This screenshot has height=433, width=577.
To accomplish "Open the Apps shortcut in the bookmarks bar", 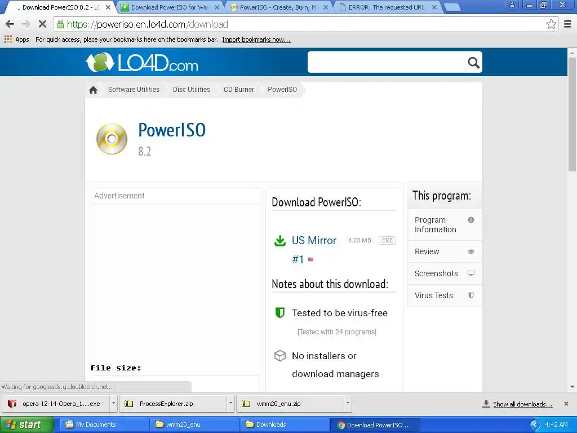I will coord(17,39).
